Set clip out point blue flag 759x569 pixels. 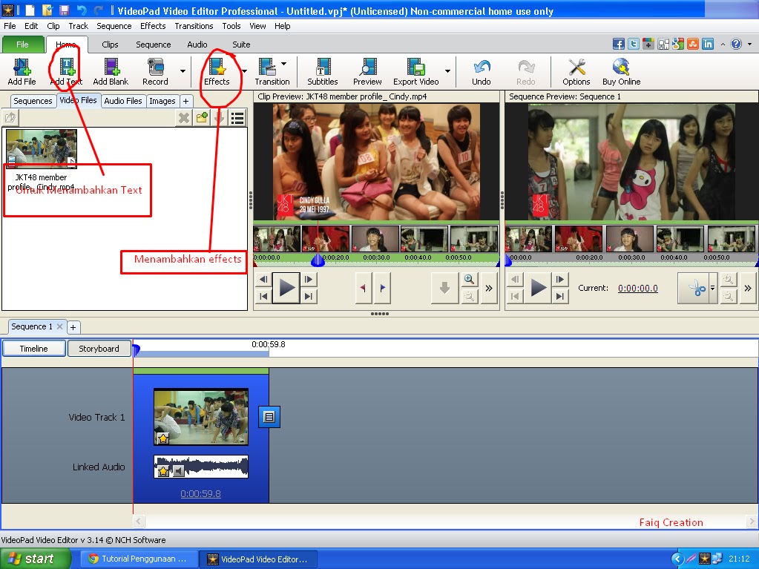point(382,288)
